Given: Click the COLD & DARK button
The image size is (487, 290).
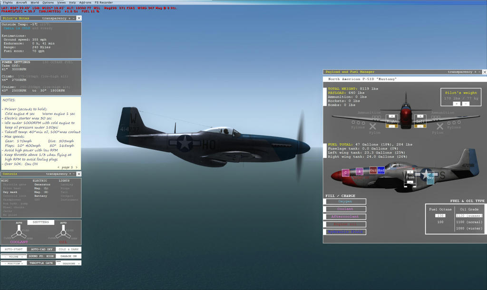Looking at the screenshot, I should coord(68,249).
